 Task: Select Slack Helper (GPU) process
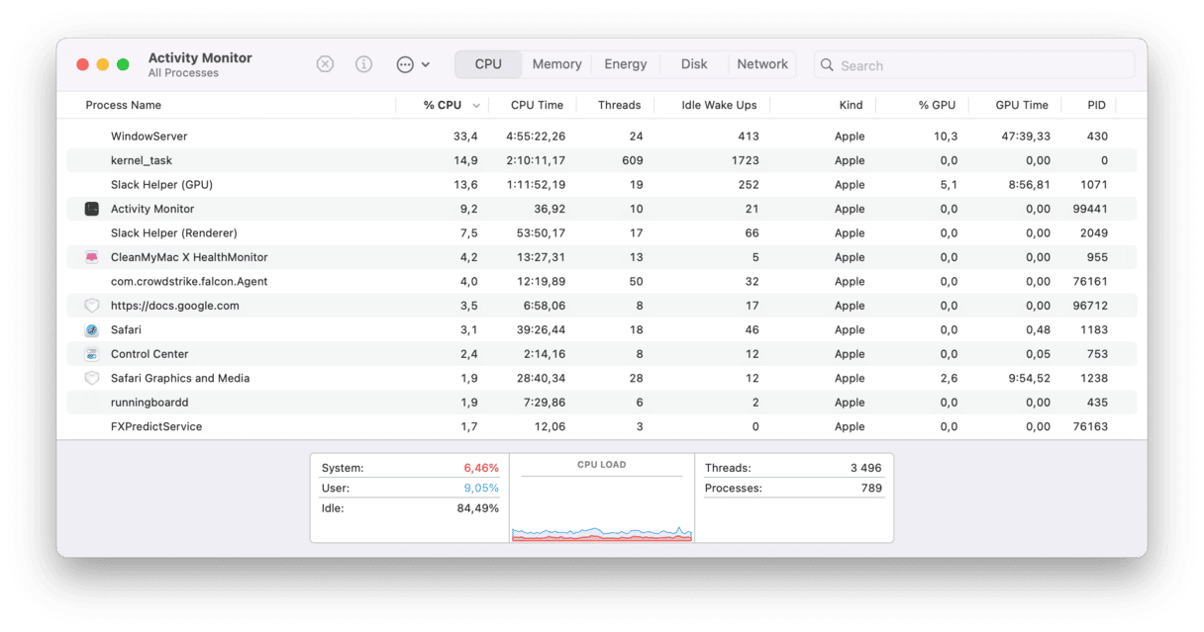(602, 185)
